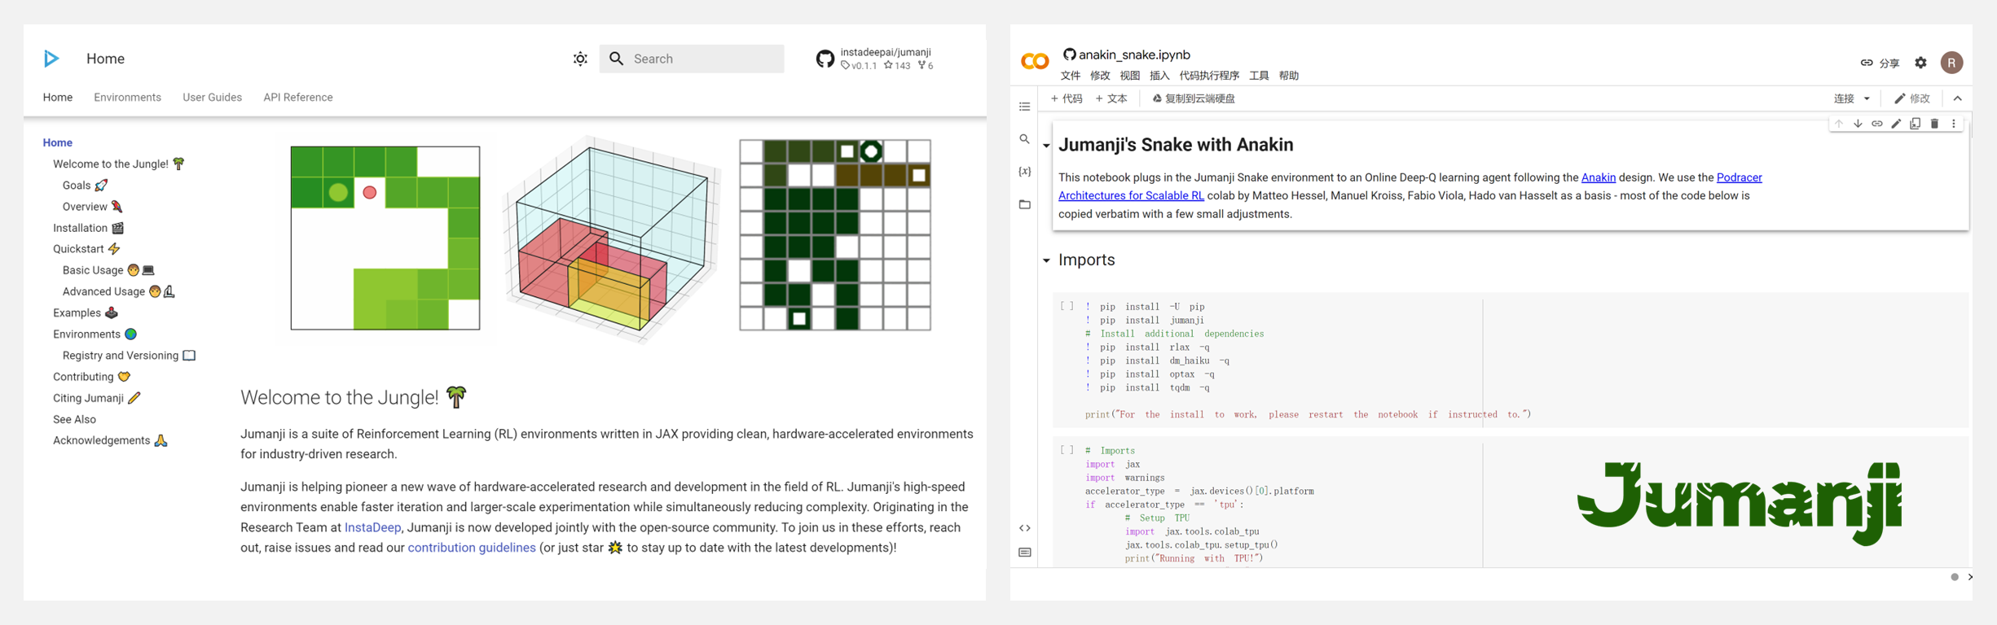This screenshot has width=1997, height=625.
Task: Click the pencil 修改 editing mode button
Action: click(1911, 98)
